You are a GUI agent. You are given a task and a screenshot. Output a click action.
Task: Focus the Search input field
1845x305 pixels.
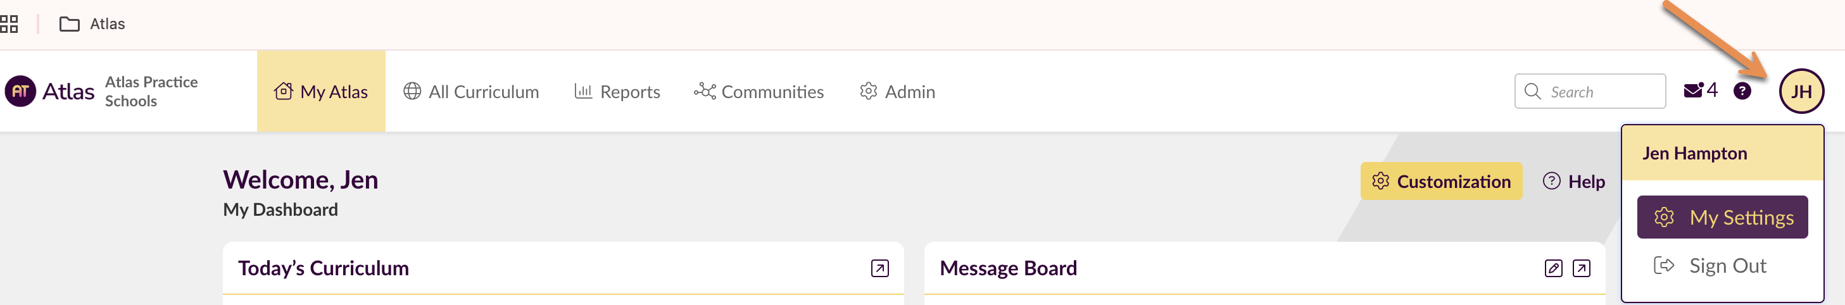[x=1603, y=92]
